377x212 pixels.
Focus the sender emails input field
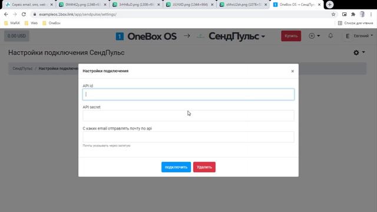point(188,137)
